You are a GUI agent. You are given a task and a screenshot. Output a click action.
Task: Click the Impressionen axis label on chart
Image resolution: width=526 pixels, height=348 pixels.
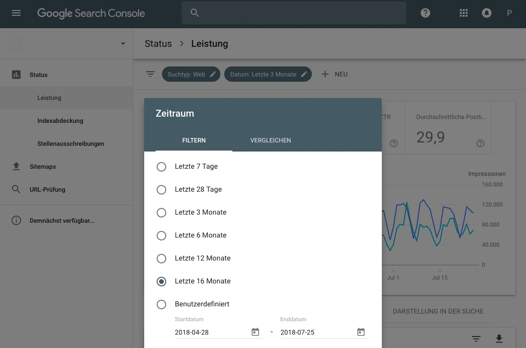(487, 174)
